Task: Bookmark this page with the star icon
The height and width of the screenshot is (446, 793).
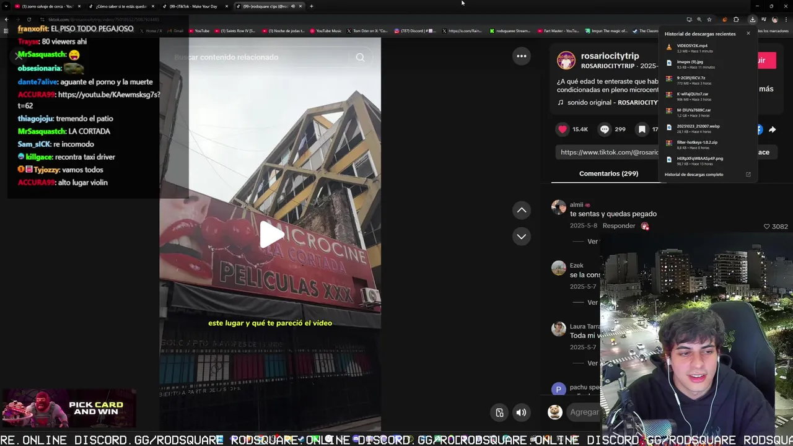Action: [x=709, y=20]
